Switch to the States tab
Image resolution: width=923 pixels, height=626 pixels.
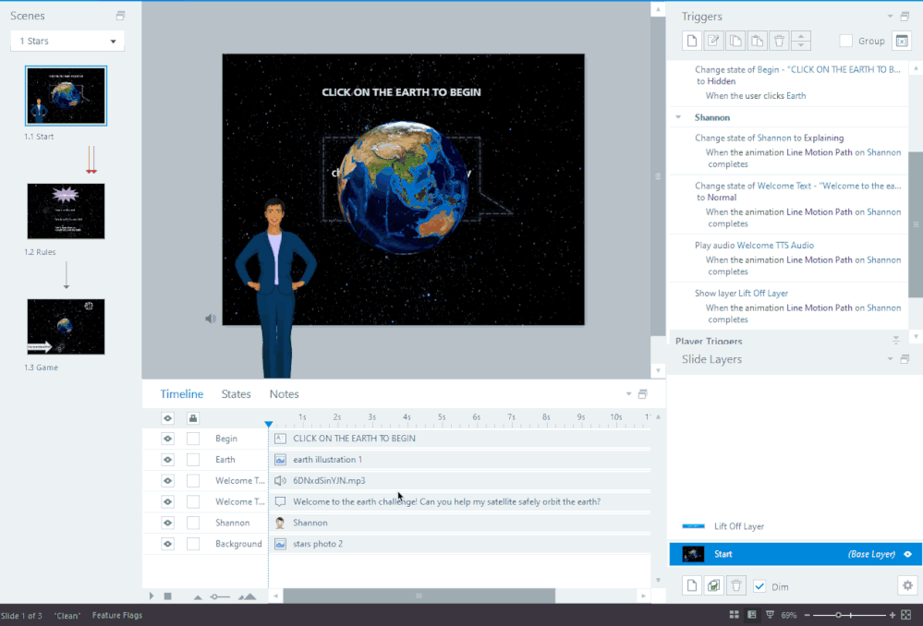236,394
